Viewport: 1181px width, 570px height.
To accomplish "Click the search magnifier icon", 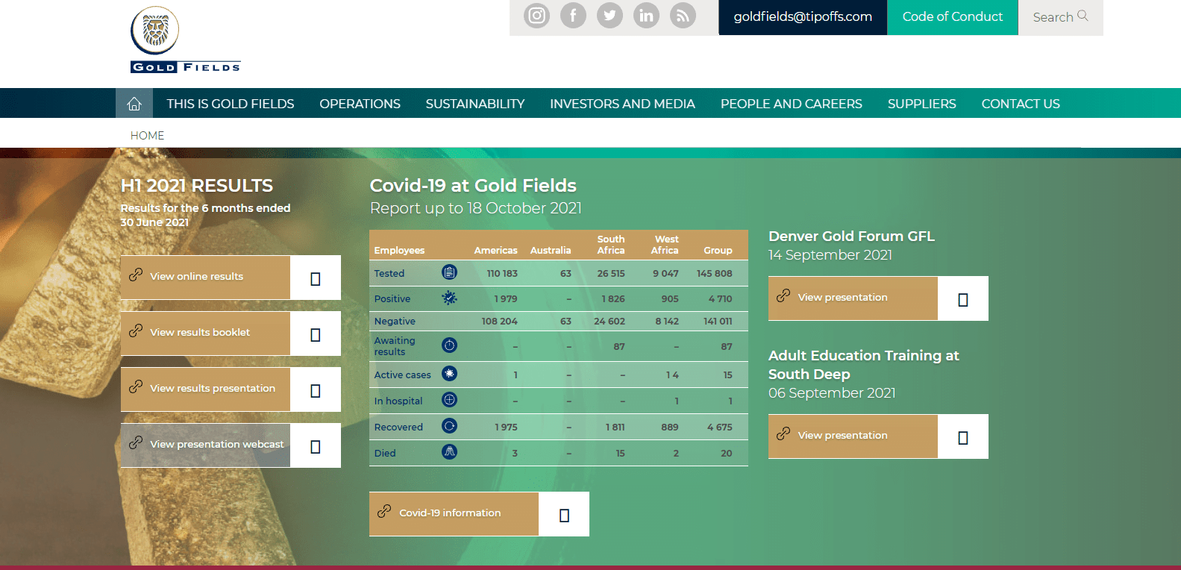I will 1083,16.
